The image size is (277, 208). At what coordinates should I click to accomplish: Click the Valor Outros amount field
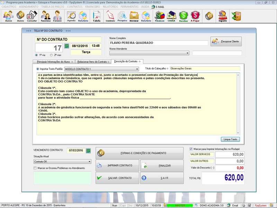230,161
